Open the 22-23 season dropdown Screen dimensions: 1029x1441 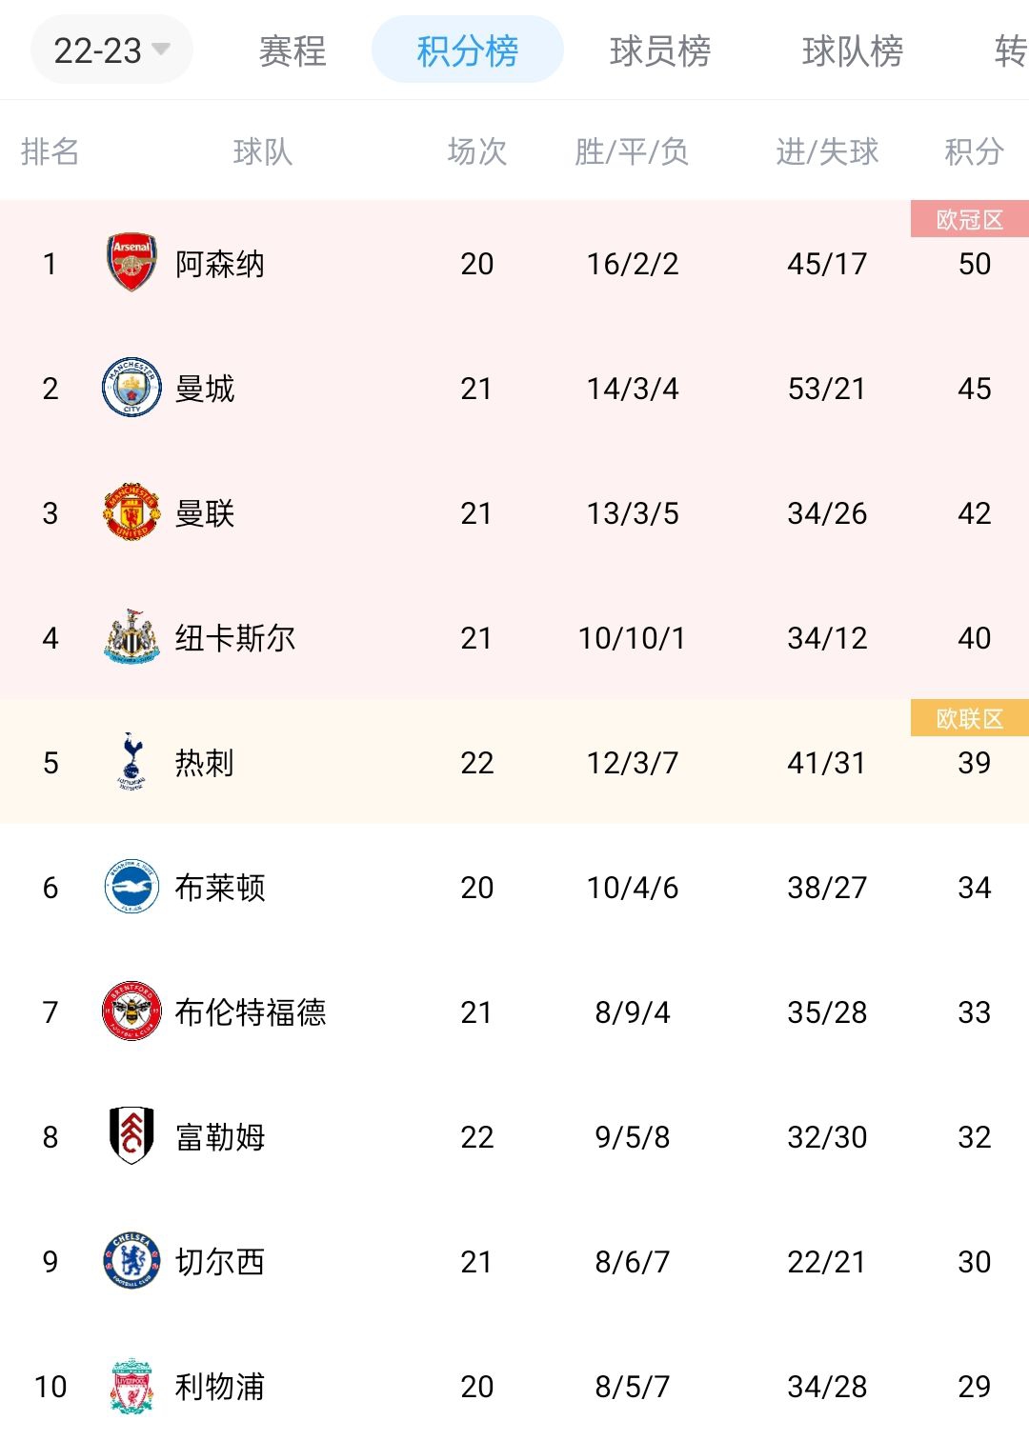111,50
